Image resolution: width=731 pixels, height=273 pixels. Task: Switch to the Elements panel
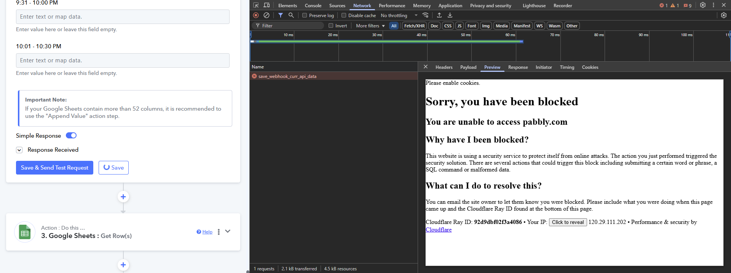click(287, 5)
